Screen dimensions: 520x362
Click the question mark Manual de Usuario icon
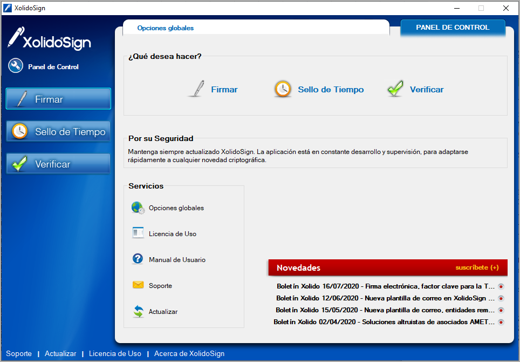click(x=138, y=258)
